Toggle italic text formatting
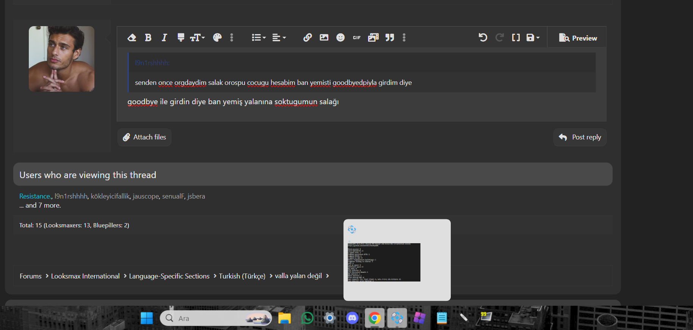The image size is (693, 330). coord(164,38)
